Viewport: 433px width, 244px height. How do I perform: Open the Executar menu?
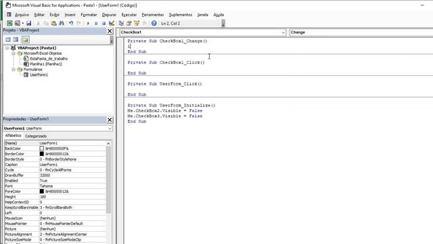129,15
